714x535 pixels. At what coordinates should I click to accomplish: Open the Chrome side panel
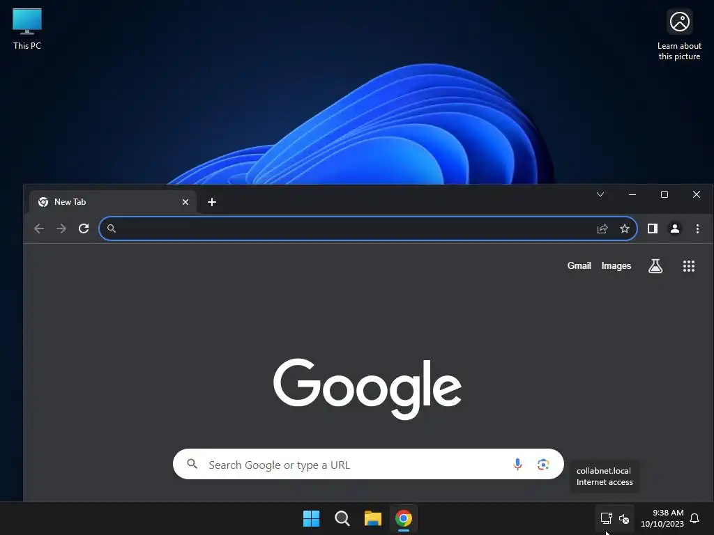(x=653, y=228)
